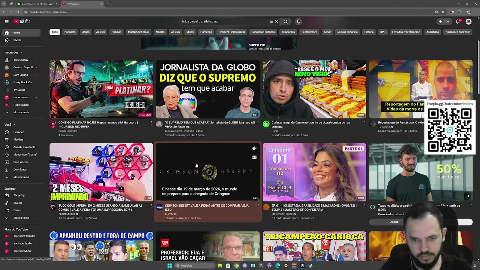Open a new browser tab
The height and width of the screenshot is (270, 480).
(108, 4)
